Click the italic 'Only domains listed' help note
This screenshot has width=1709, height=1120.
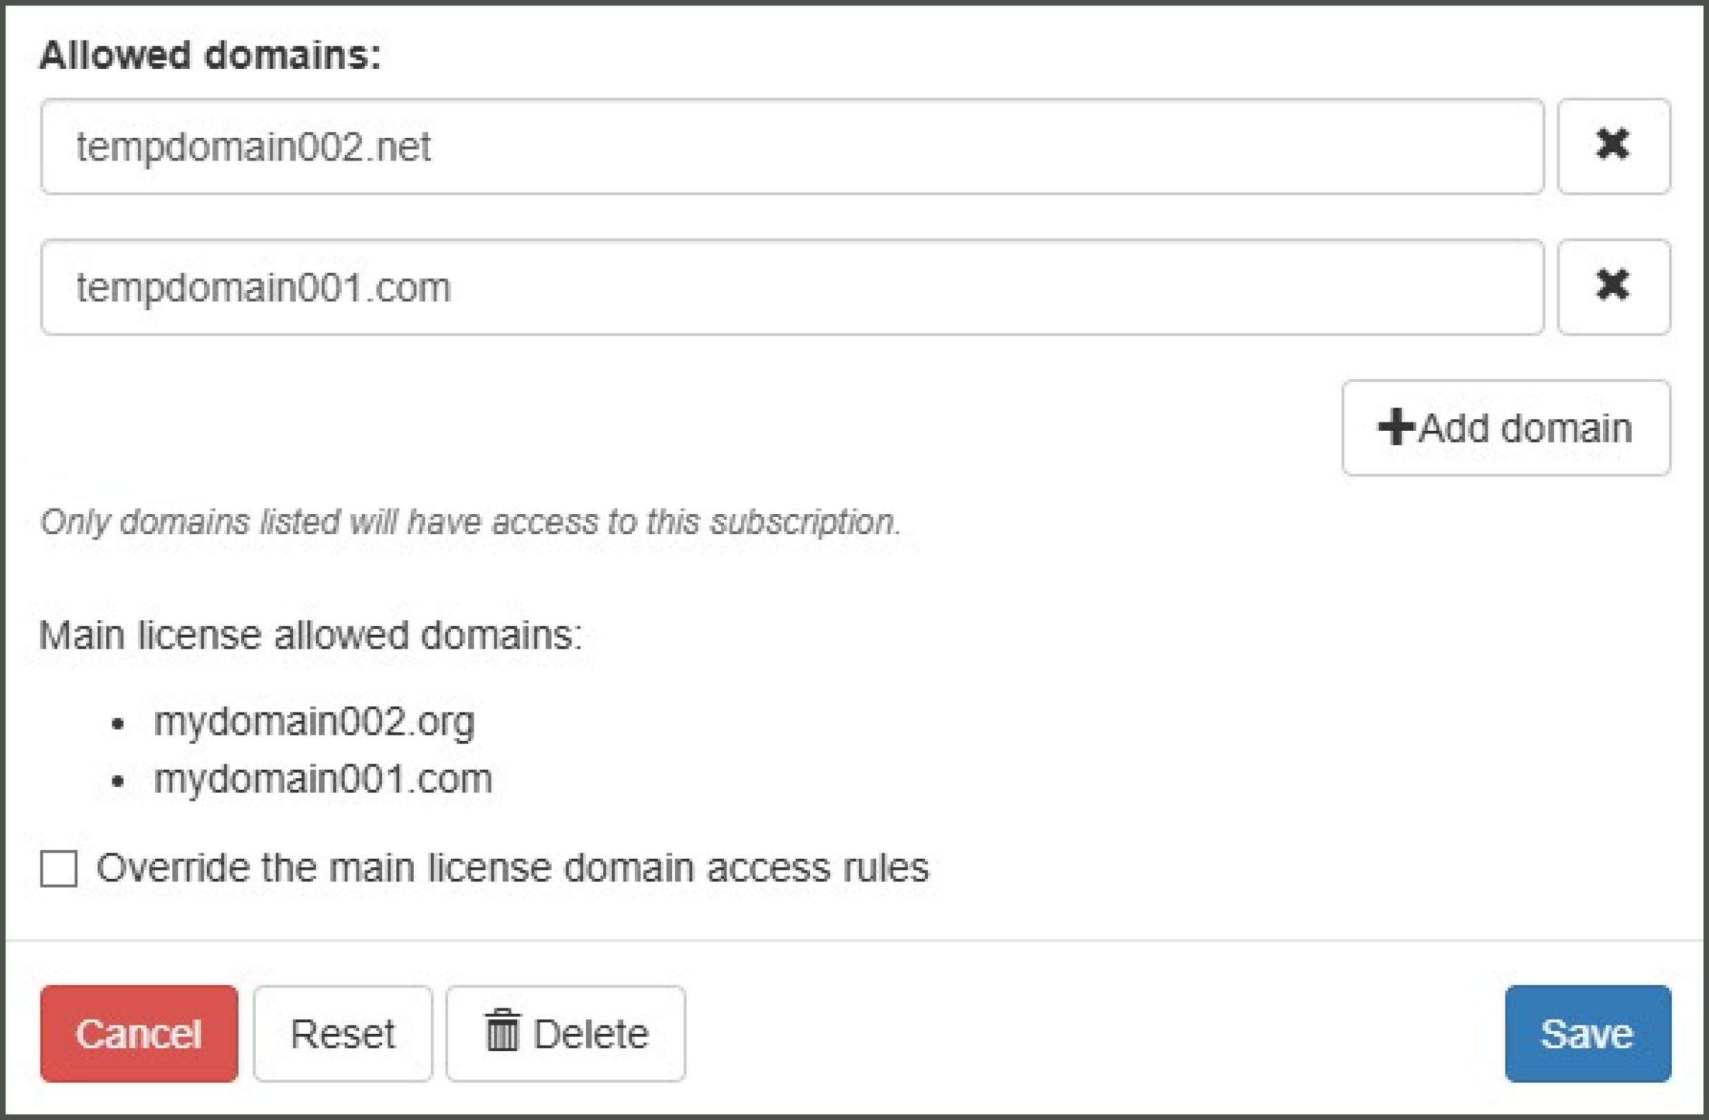(x=470, y=522)
